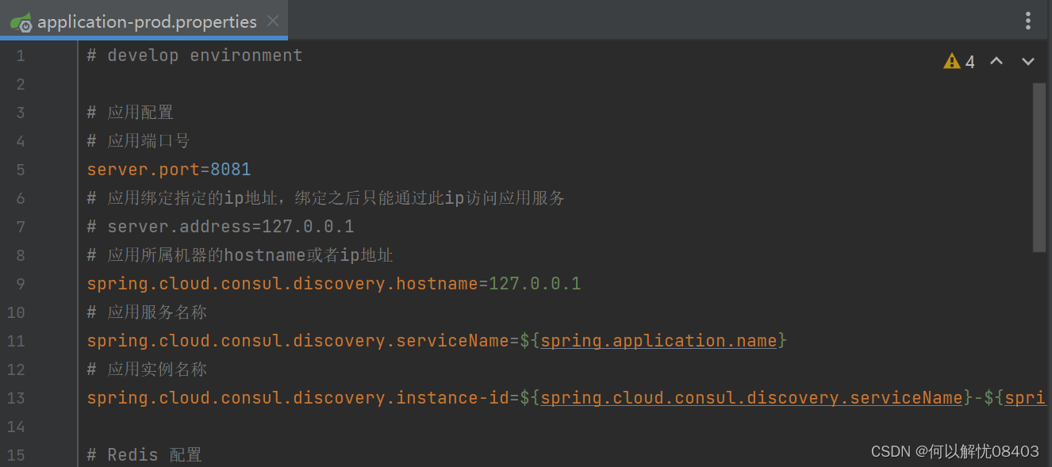1052x467 pixels.
Task: Open the editor three-dot options menu
Action: click(x=1028, y=21)
